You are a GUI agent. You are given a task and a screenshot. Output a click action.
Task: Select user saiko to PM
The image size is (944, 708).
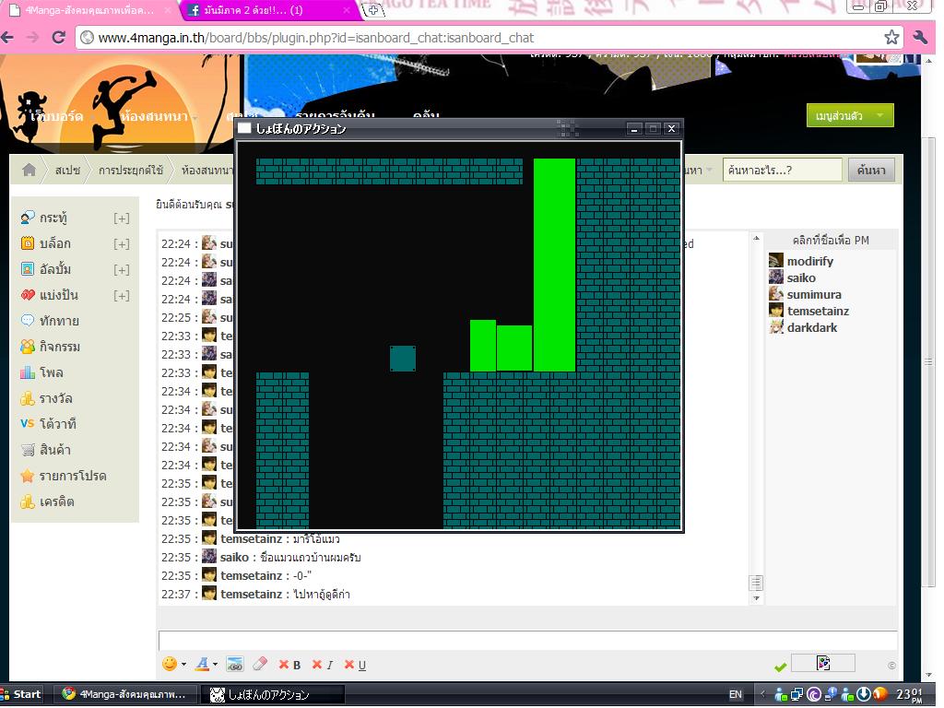[801, 278]
